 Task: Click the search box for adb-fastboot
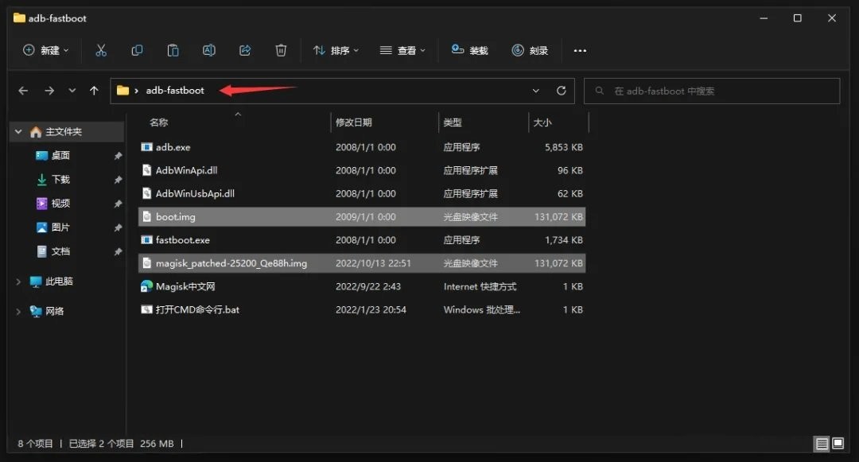tap(712, 91)
